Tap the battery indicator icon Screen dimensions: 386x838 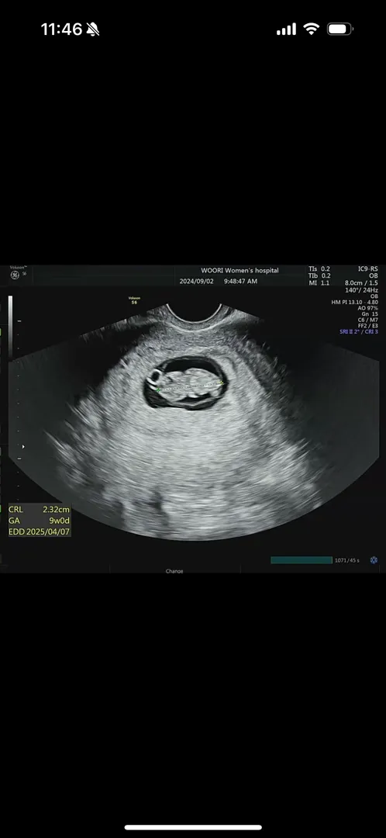pyautogui.click(x=339, y=29)
